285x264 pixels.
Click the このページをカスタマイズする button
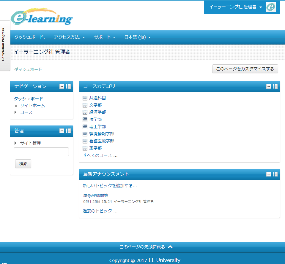245,69
